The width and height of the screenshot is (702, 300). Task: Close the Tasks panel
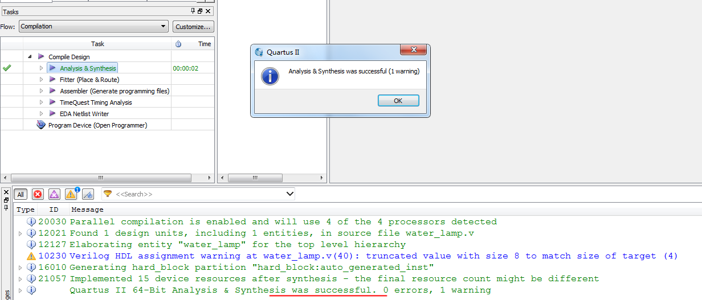(208, 11)
